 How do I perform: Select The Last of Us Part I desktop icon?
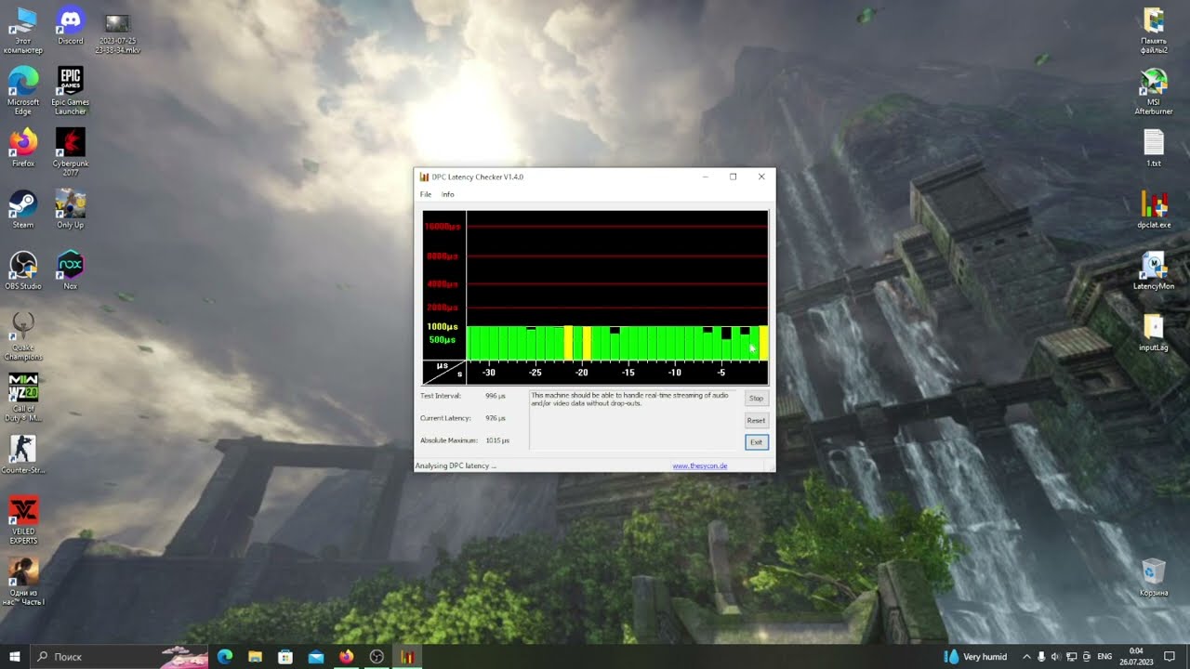pyautogui.click(x=23, y=582)
